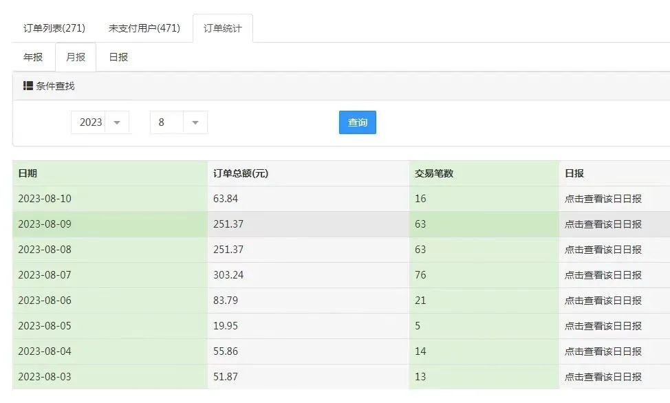Select the 交易笔数 column header
This screenshot has width=670, height=403.
pos(433,173)
